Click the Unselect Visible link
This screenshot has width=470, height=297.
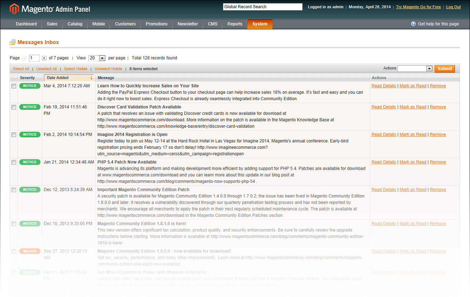click(x=108, y=69)
